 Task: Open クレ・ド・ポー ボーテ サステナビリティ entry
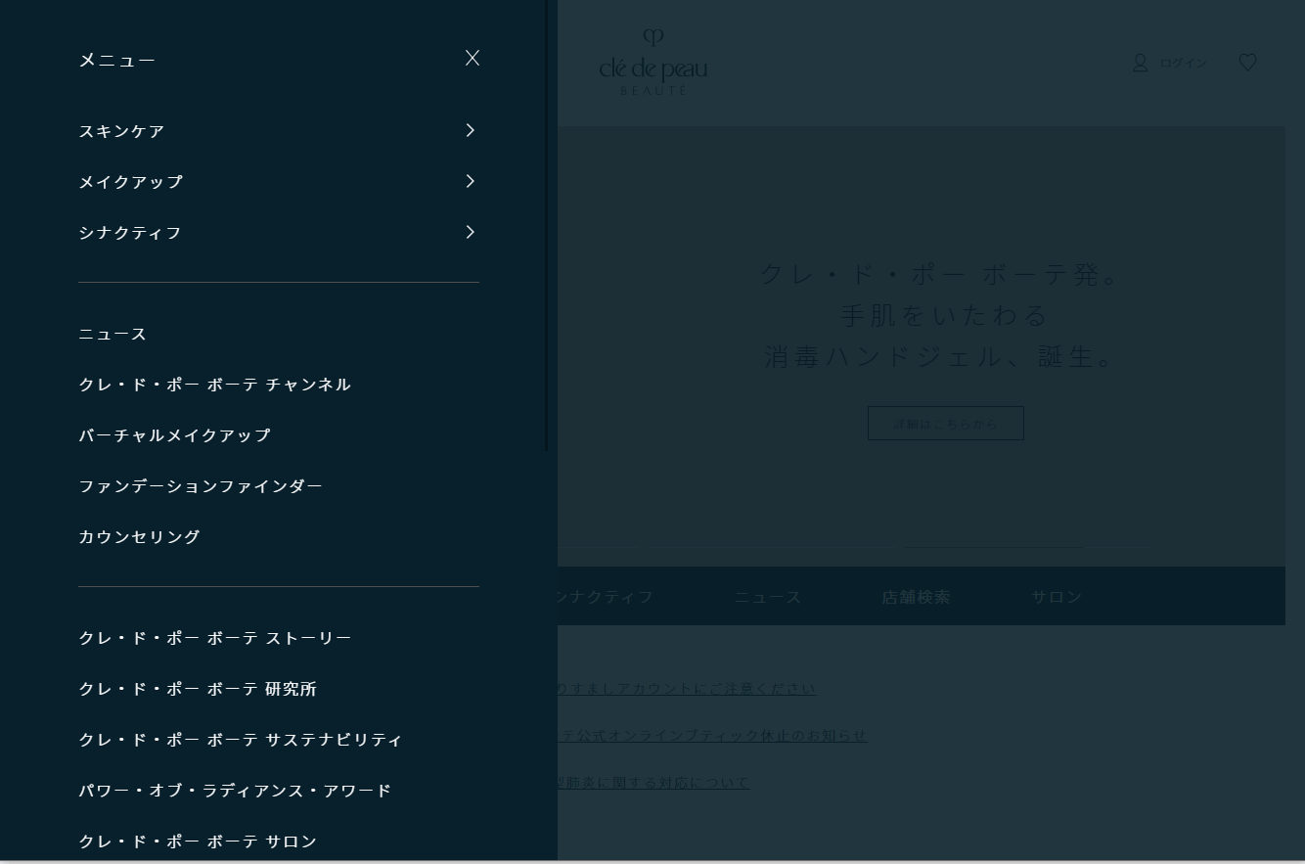[241, 740]
